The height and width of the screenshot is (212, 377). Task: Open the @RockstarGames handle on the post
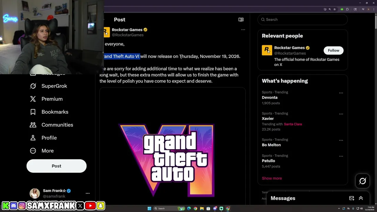tap(128, 35)
